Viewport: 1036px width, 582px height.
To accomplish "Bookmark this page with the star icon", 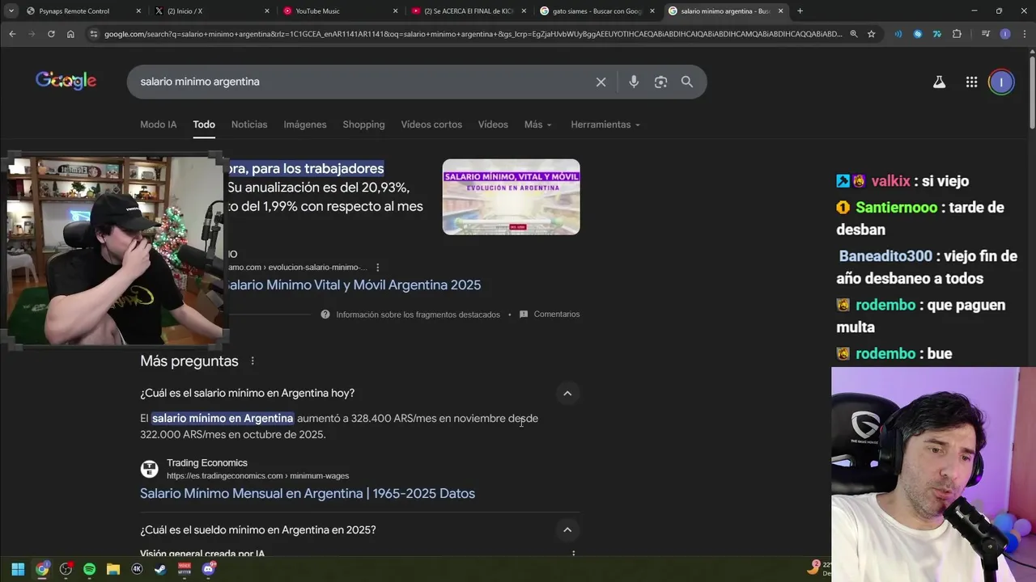I will (x=871, y=34).
